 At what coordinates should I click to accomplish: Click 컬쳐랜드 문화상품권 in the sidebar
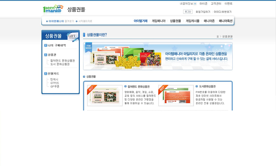coord(62,61)
